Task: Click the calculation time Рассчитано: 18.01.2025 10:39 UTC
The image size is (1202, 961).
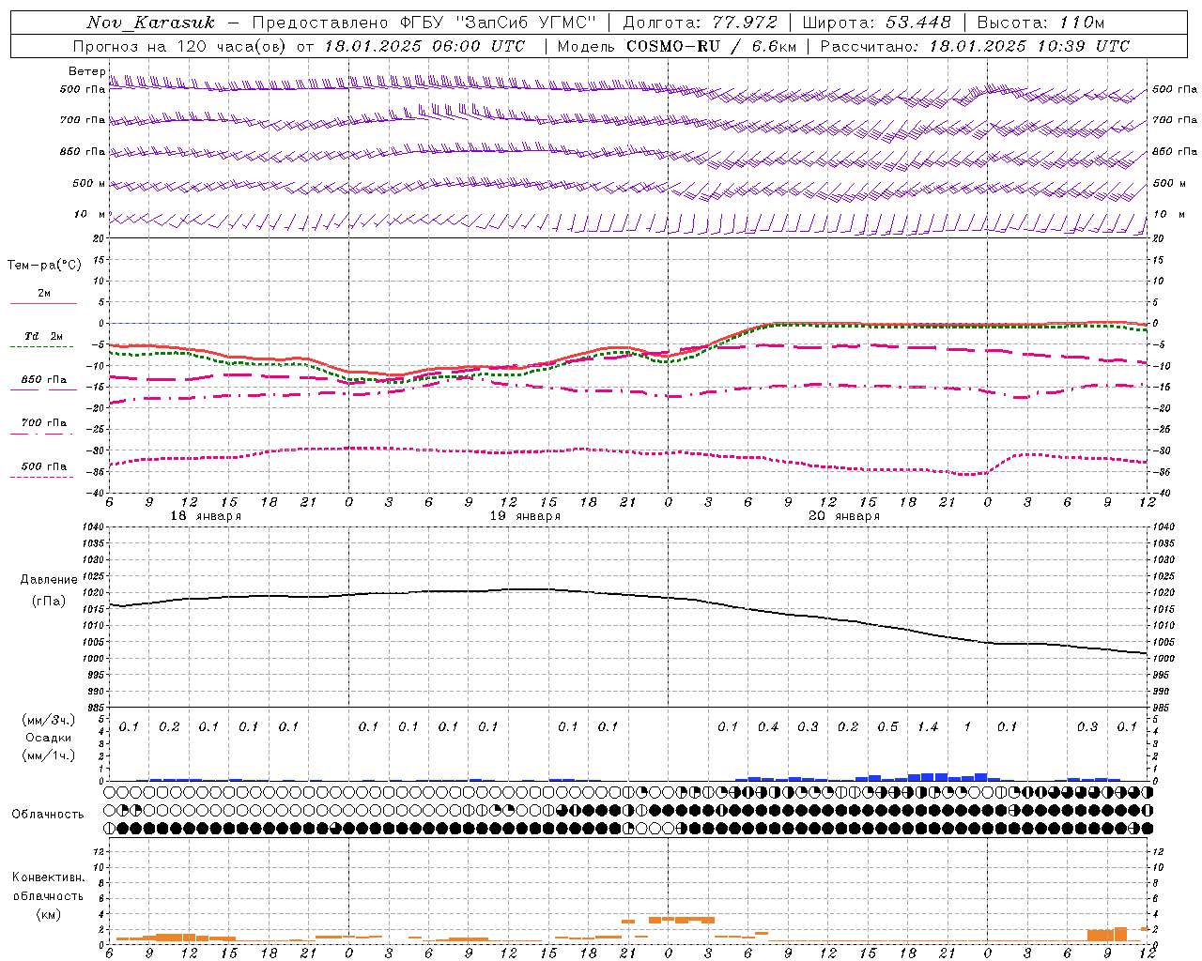Action: tap(975, 46)
